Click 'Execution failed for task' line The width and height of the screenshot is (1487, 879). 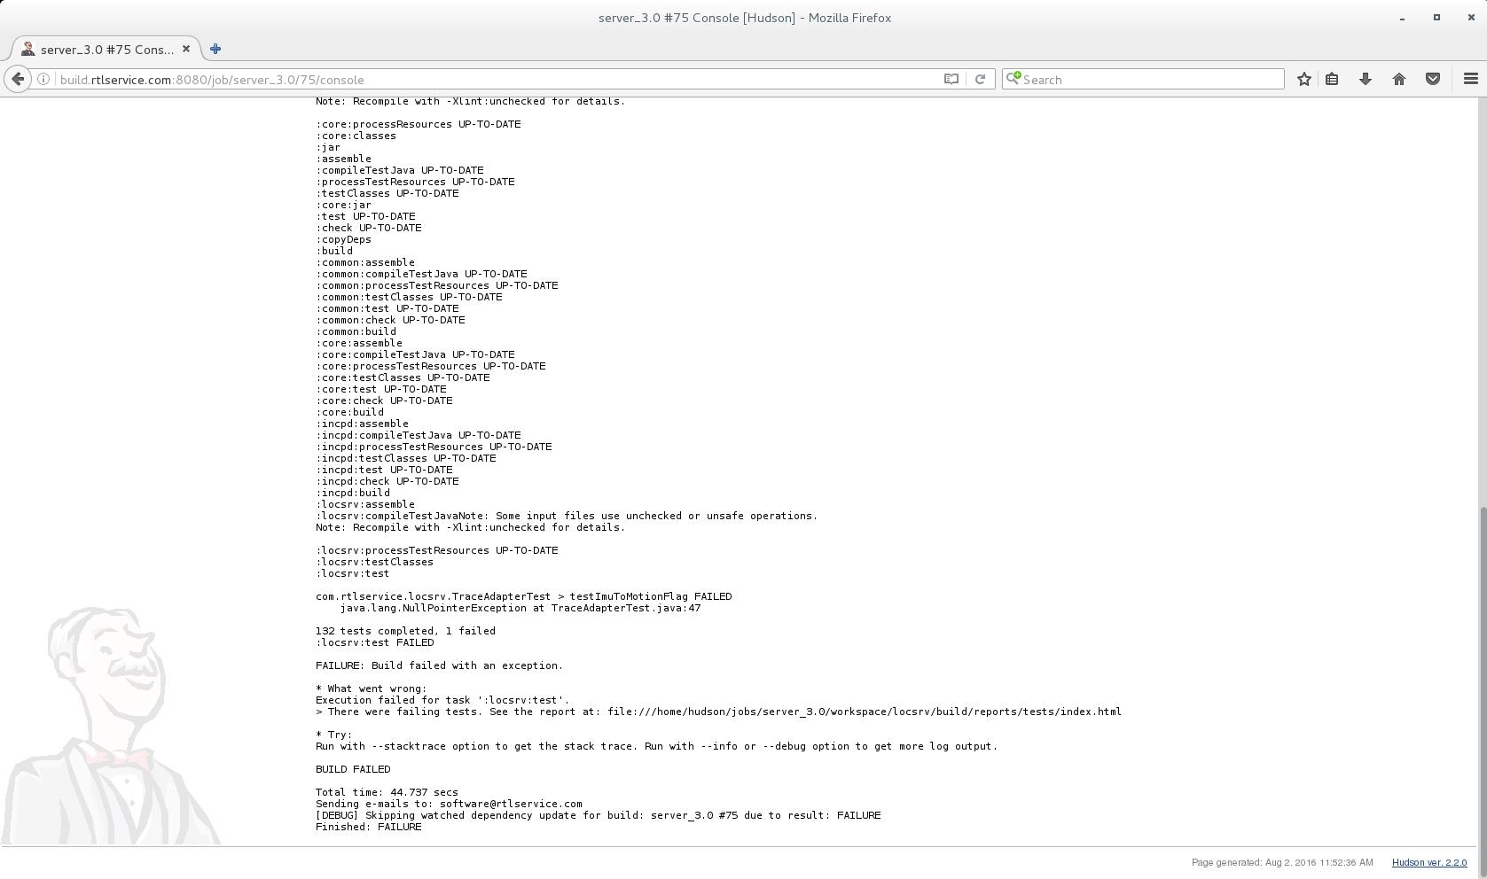(442, 700)
